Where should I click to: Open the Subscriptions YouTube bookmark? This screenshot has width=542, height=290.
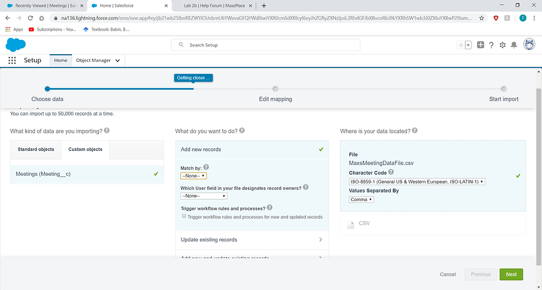(x=53, y=29)
